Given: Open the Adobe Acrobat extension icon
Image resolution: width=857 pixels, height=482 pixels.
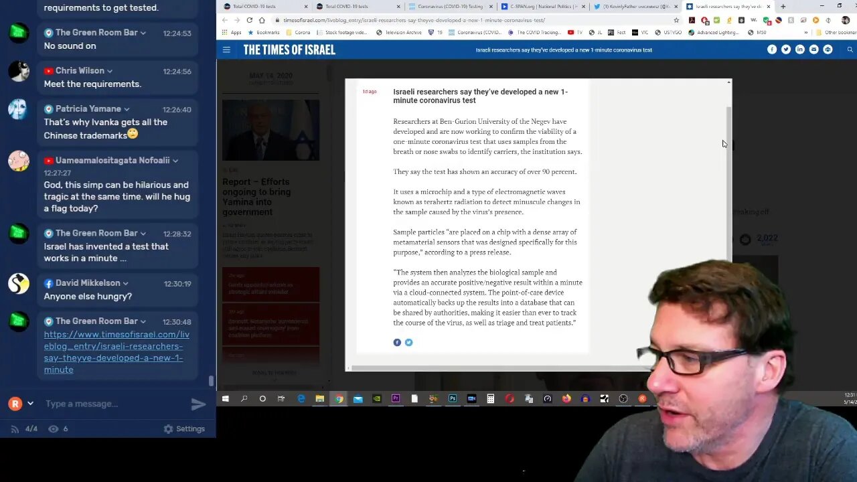Looking at the screenshot, I should pos(692,20).
